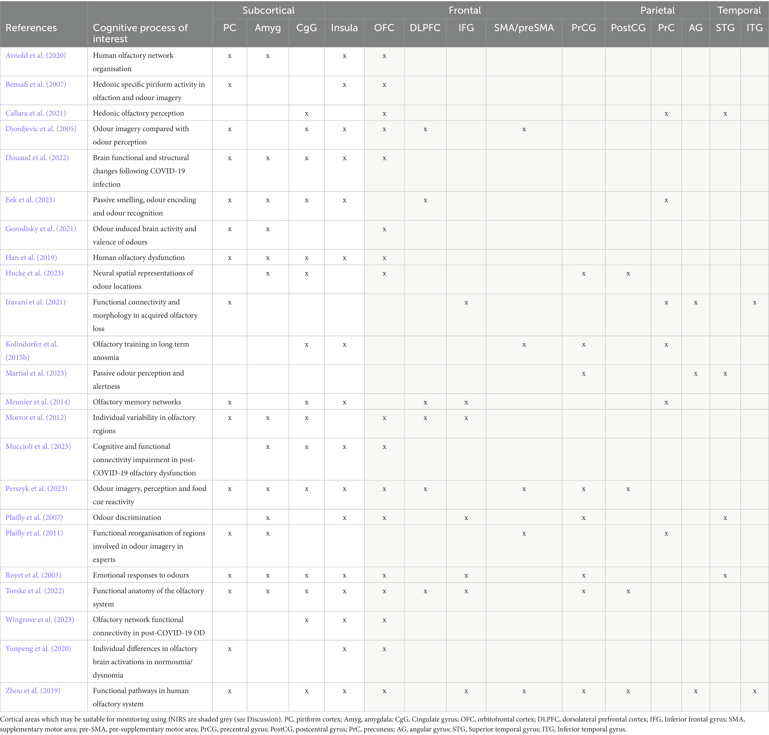Click the 'Subcortical' group header
Viewport: 769px width, 735px height.
(x=268, y=10)
